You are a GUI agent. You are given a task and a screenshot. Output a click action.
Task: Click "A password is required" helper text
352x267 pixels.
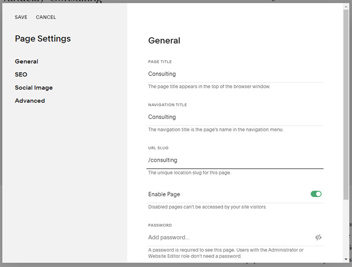pos(226,253)
